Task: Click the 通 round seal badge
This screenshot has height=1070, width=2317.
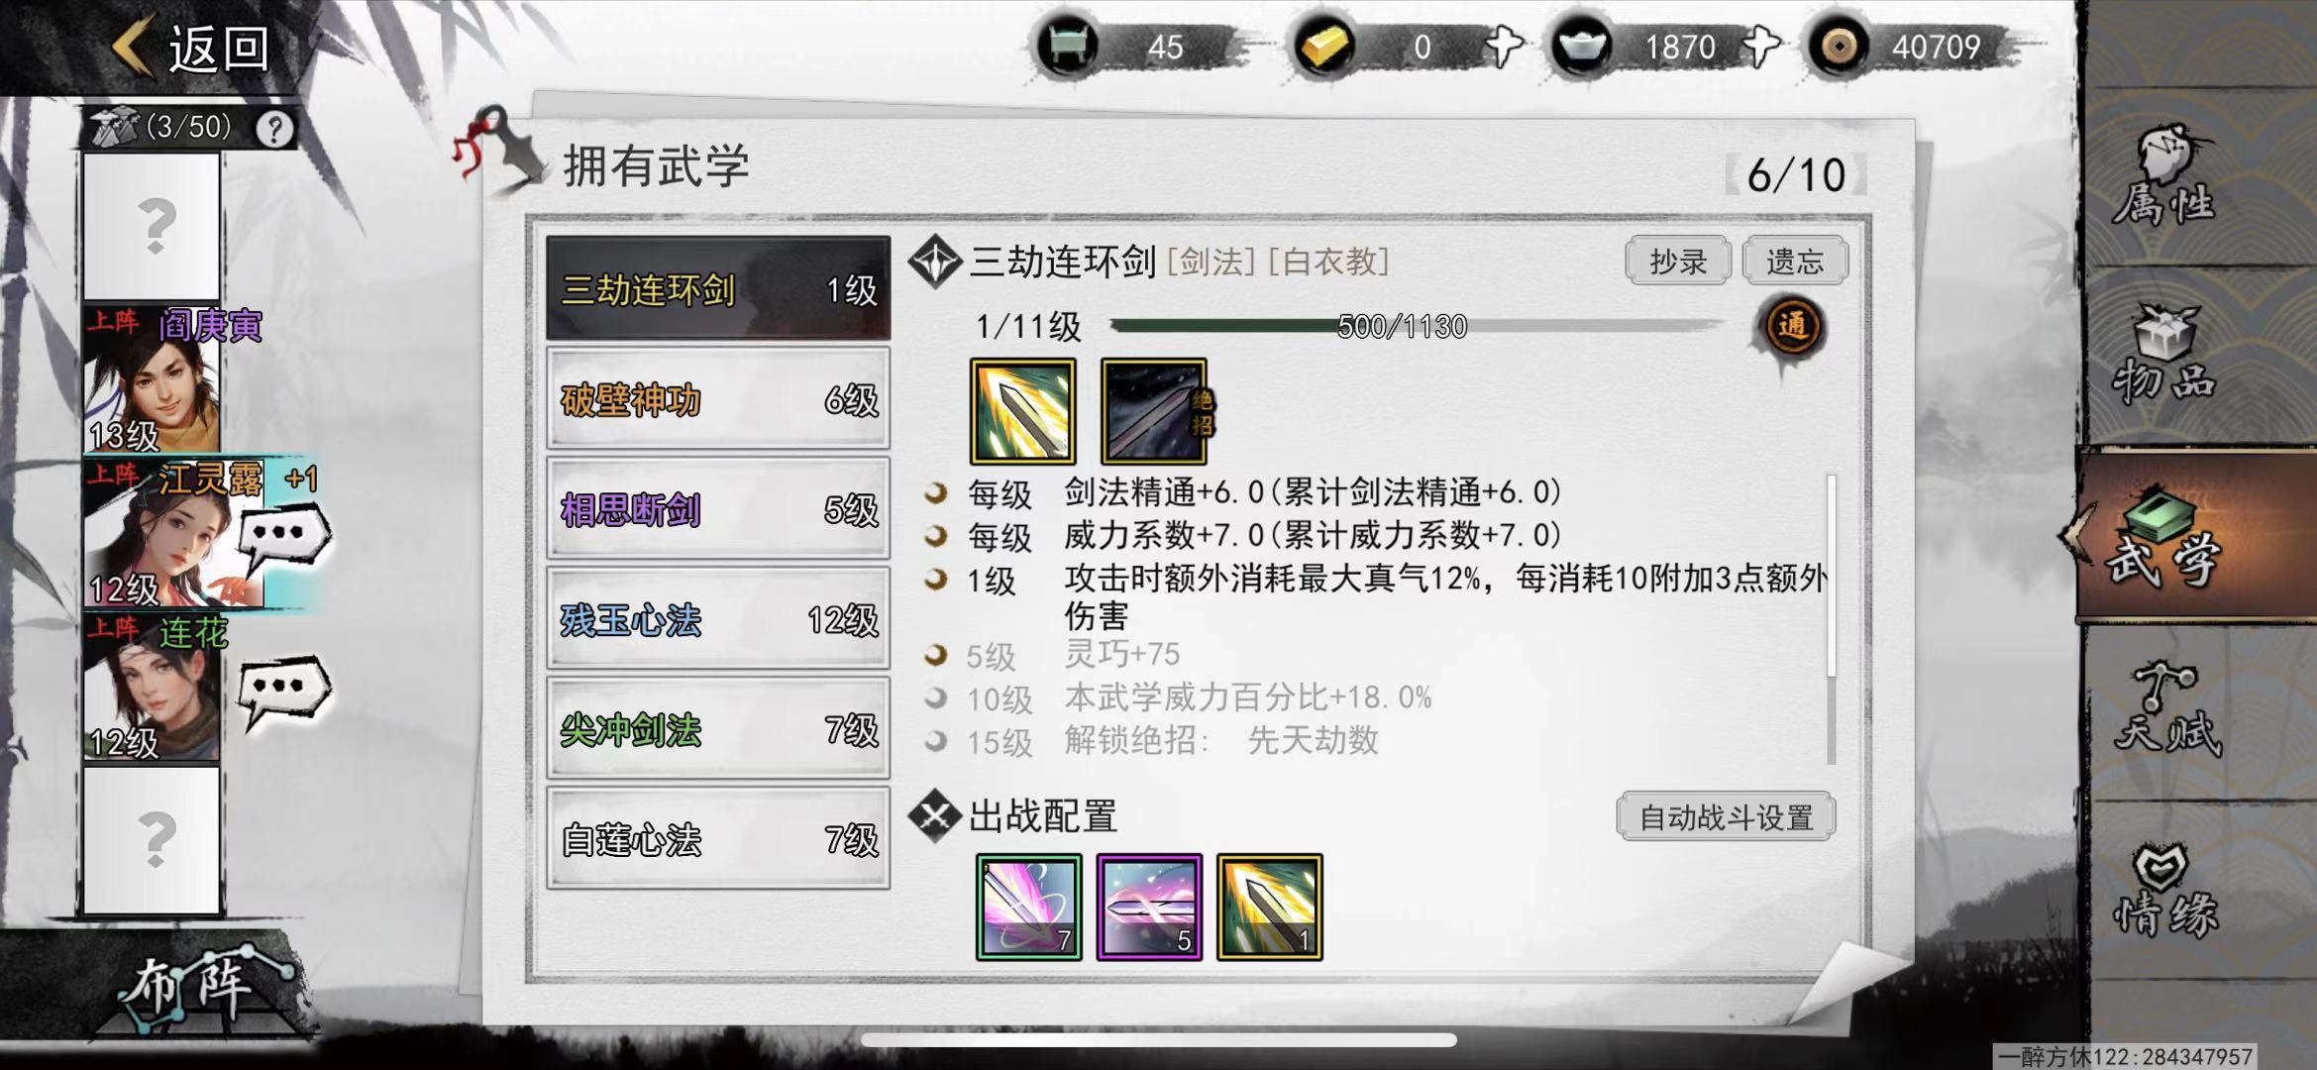Action: pos(1791,327)
